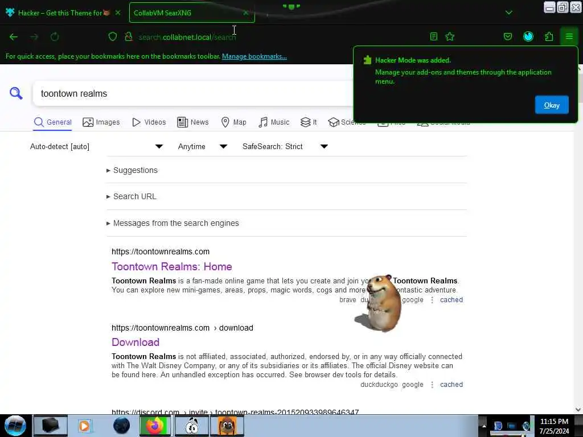583x437 pixels.
Task: Open the Firefox account icon
Action: coord(528,36)
